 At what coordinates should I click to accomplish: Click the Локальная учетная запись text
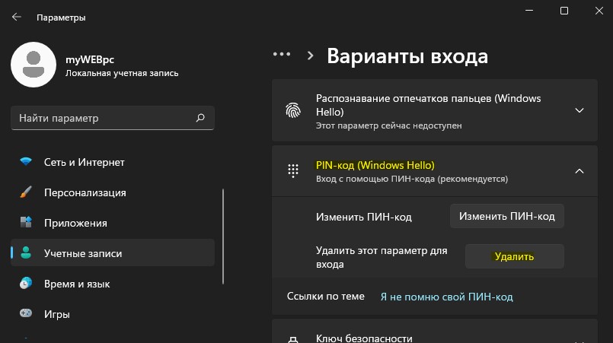(122, 73)
